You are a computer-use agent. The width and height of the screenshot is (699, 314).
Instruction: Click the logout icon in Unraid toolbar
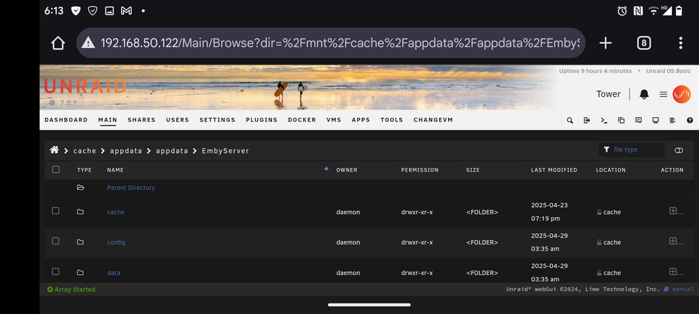pyautogui.click(x=586, y=120)
